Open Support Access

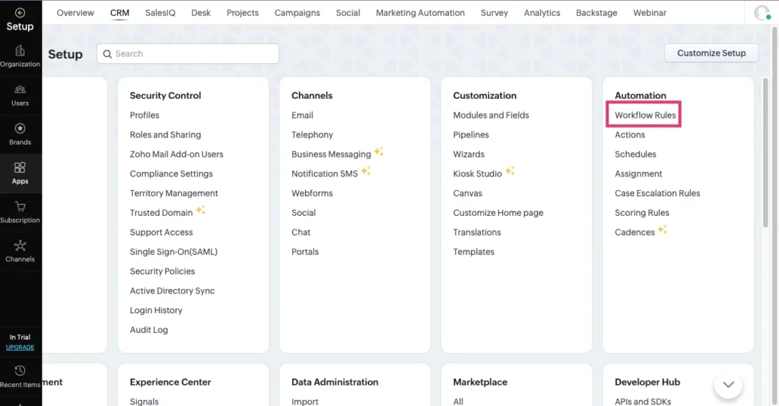pyautogui.click(x=161, y=233)
